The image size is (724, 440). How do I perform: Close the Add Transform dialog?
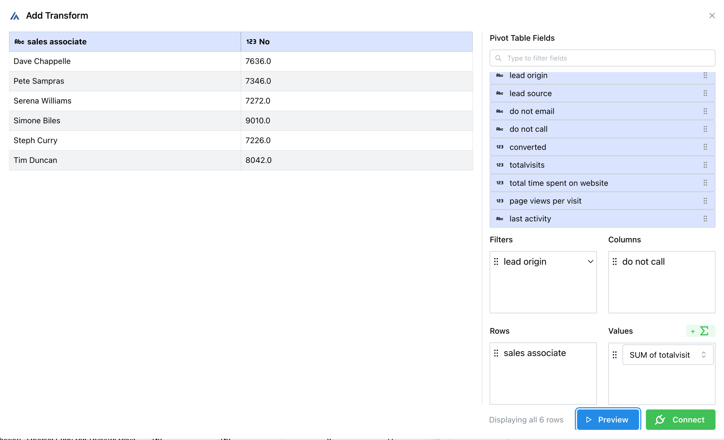point(712,16)
